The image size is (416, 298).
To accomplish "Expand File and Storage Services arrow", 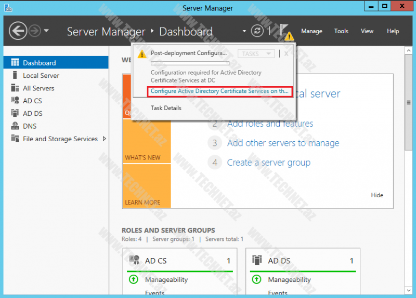I will click(x=105, y=139).
